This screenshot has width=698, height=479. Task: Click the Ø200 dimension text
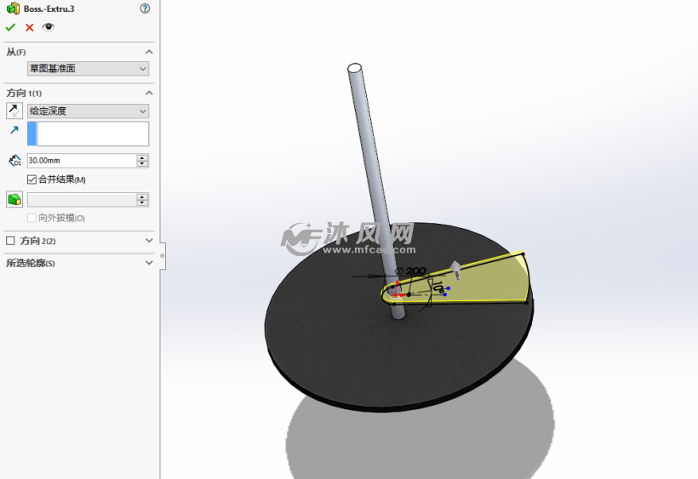(410, 271)
